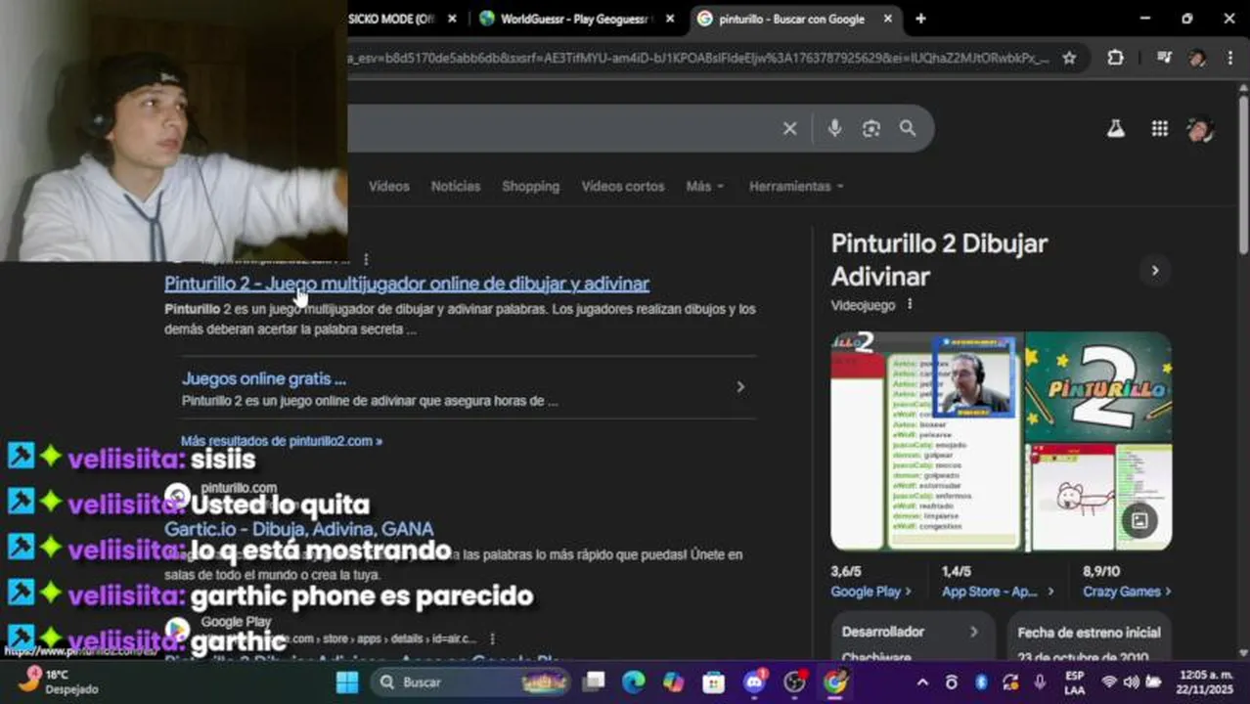The height and width of the screenshot is (704, 1250).
Task: Open a new Chrome tab
Action: [919, 19]
